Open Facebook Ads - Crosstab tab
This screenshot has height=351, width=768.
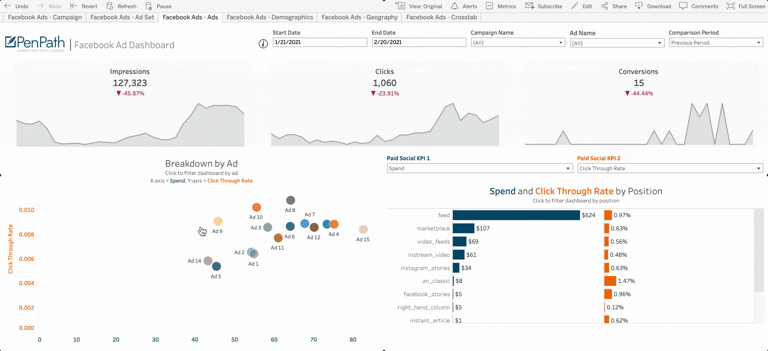[x=441, y=17]
